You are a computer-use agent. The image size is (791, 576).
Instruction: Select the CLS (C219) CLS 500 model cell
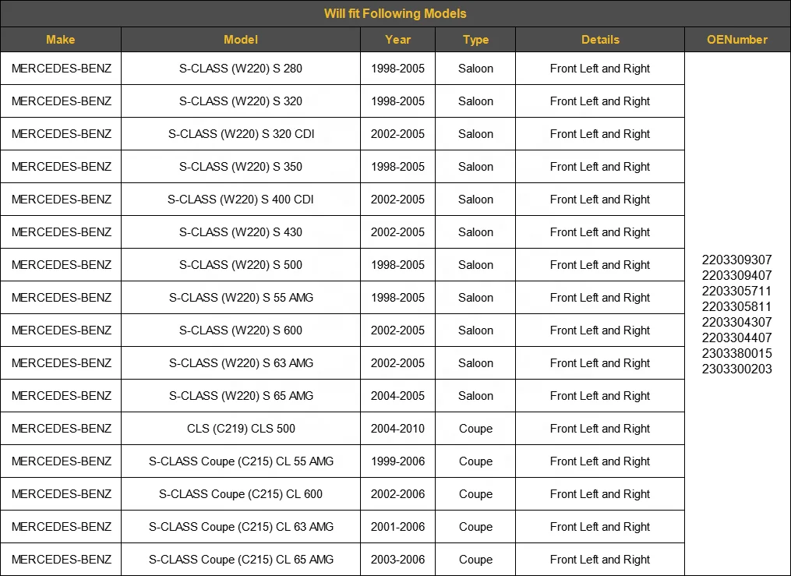(241, 429)
